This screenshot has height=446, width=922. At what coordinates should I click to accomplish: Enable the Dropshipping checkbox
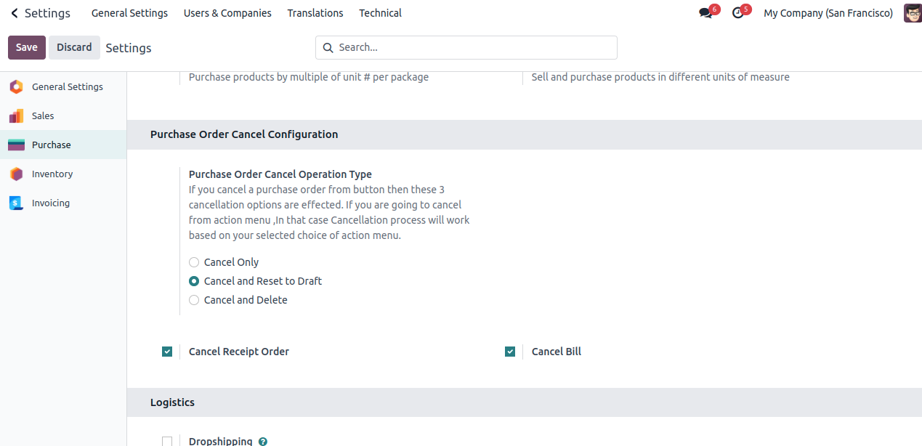point(167,441)
